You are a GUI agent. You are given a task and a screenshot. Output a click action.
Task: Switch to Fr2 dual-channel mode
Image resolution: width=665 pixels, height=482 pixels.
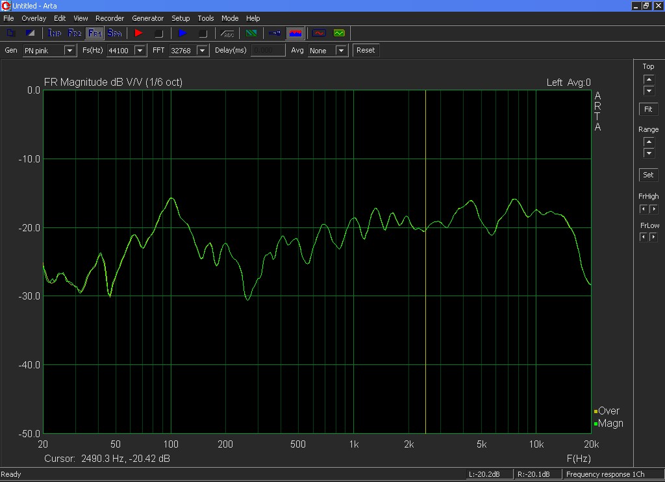(75, 32)
